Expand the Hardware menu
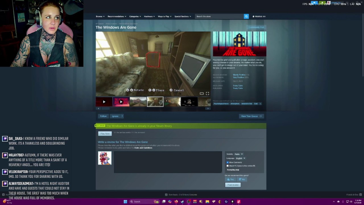The height and width of the screenshot is (205, 364). click(150, 16)
